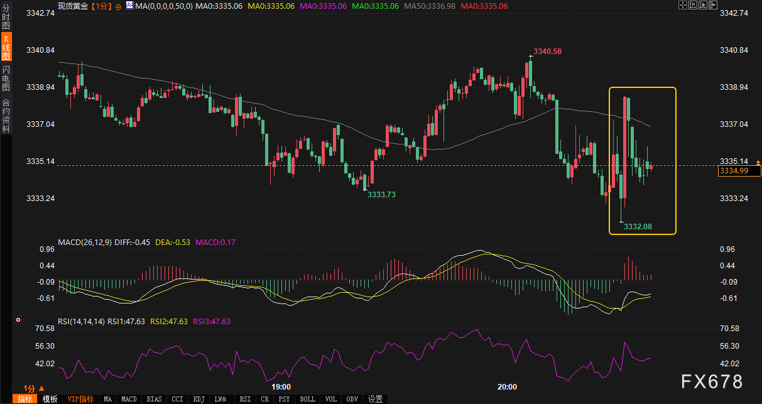762x404 pixels.
Task: Click the orange circle-plus icon beside 【1分】
Action: click(118, 6)
